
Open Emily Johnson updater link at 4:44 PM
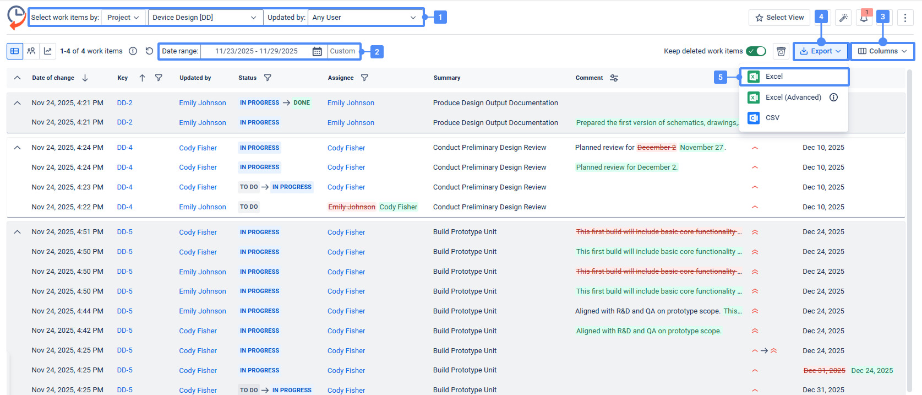203,311
